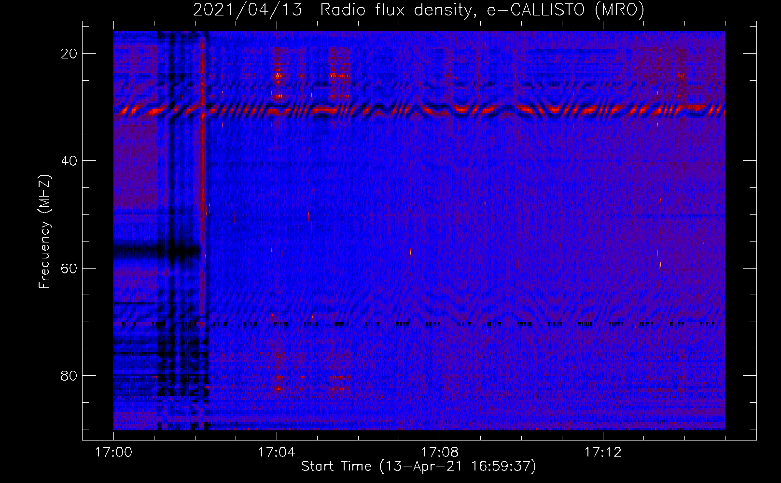Click the 17:12 time tick label
The height and width of the screenshot is (483, 781).
point(603,453)
